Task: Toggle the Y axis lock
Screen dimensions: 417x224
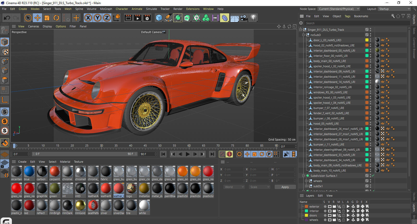Action: tap(98, 18)
